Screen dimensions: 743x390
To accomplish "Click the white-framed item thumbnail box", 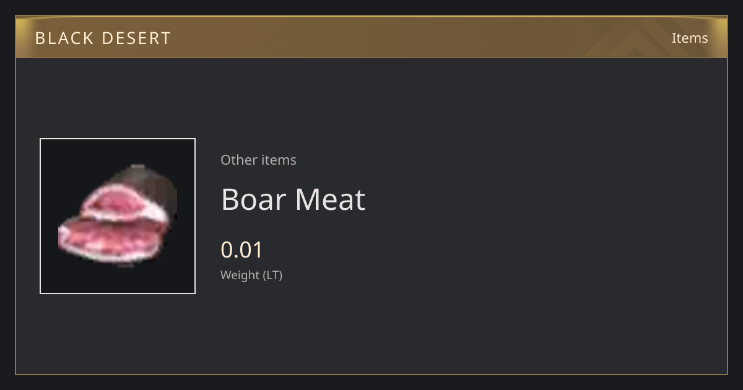I will [118, 216].
